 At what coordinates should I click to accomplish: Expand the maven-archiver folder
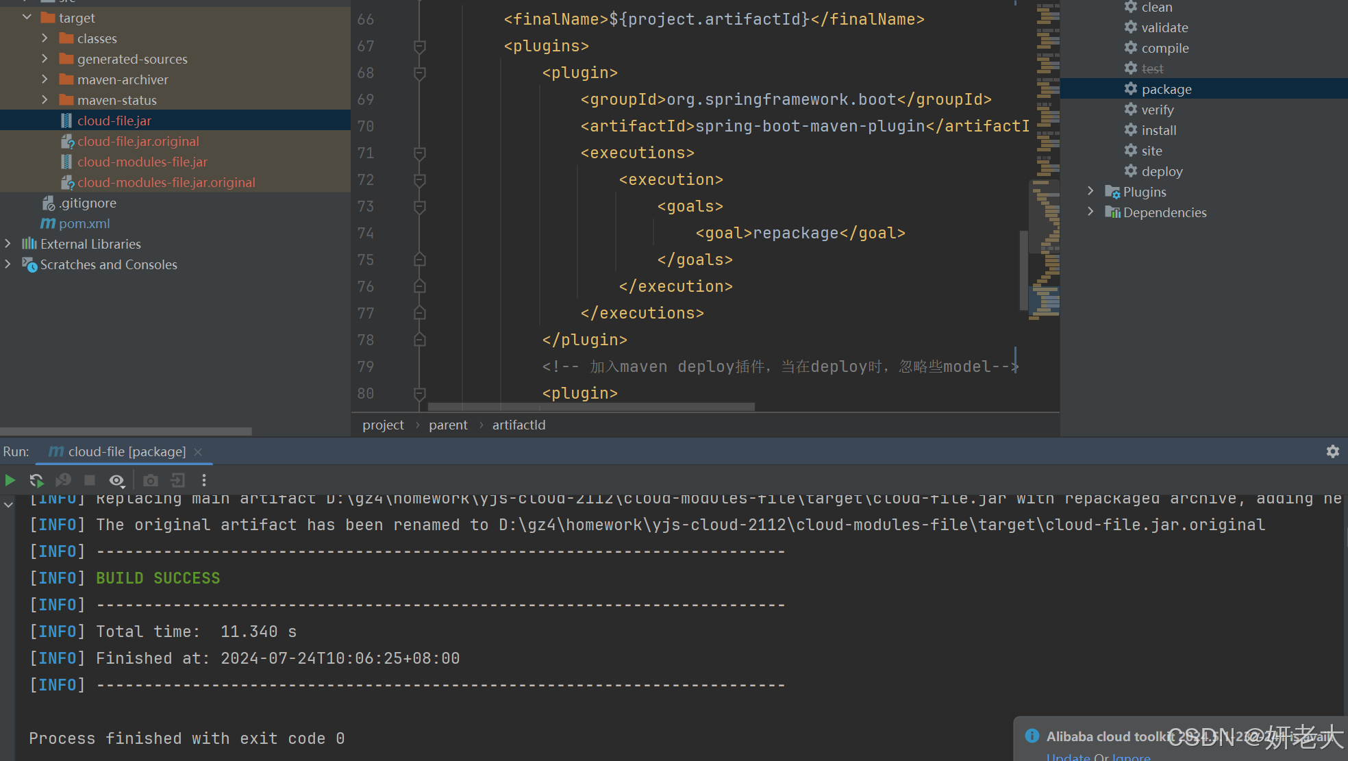point(45,79)
